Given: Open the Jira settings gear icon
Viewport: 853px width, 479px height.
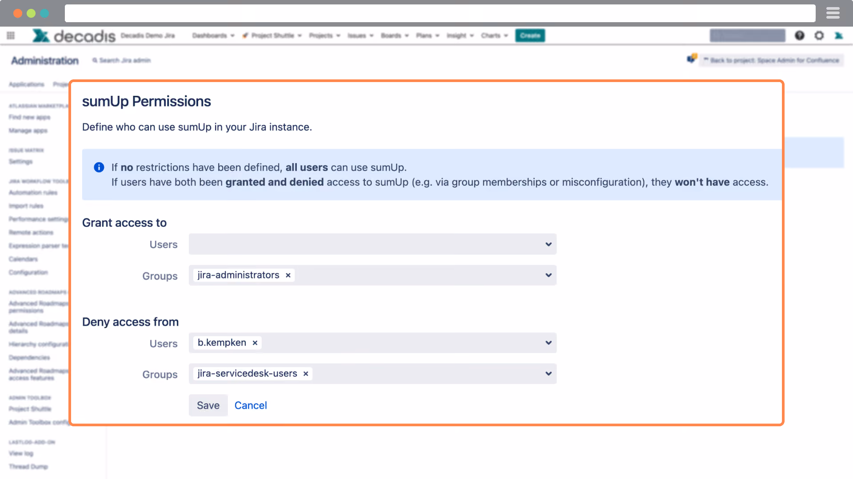Looking at the screenshot, I should coord(819,35).
